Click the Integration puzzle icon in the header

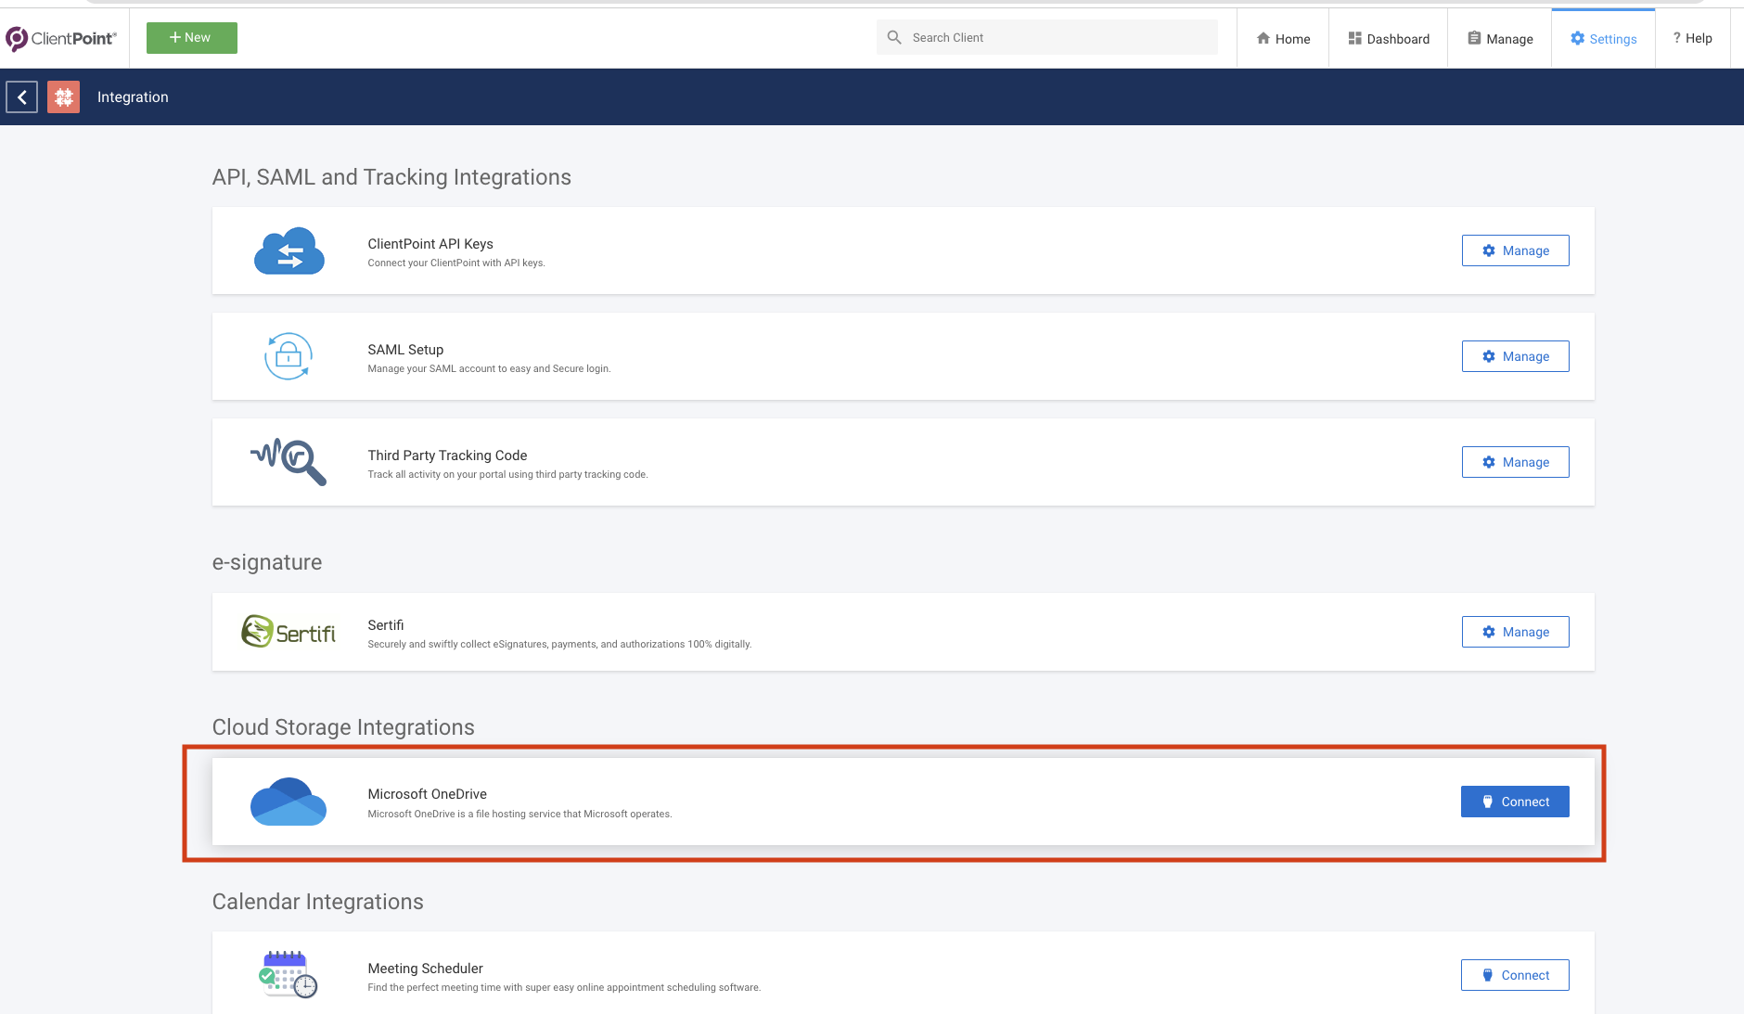(x=63, y=96)
